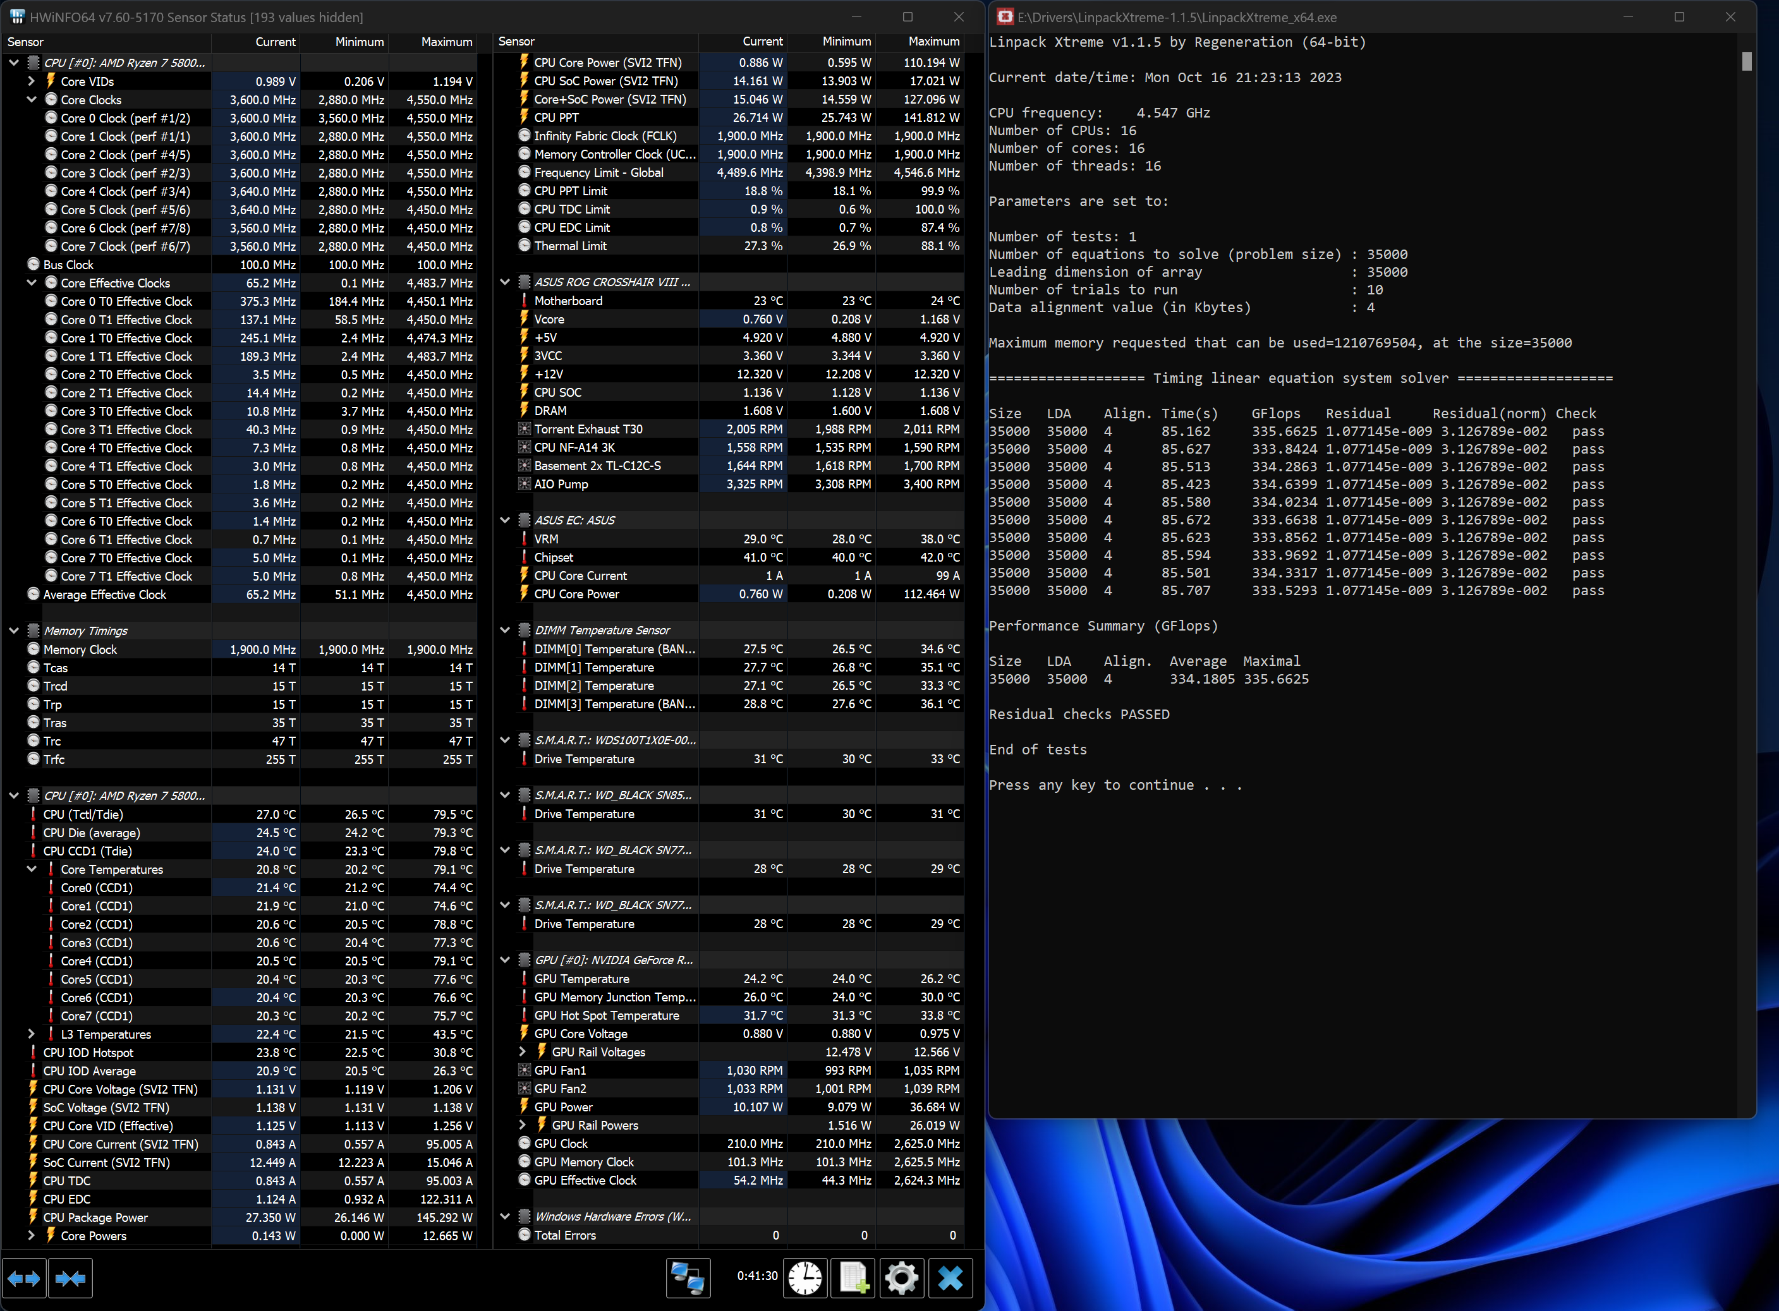This screenshot has width=1779, height=1311.
Task: Select the Frequency Limit - Global row
Action: (x=729, y=172)
